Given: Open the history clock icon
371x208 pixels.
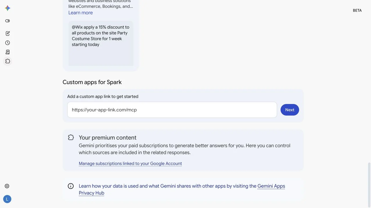Looking at the screenshot, I should [x=8, y=43].
